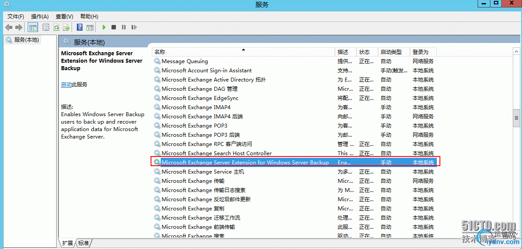The height and width of the screenshot is (249, 522).
Task: Click the gear icon of Microsoft Exchange POP3
Action: coord(157,126)
